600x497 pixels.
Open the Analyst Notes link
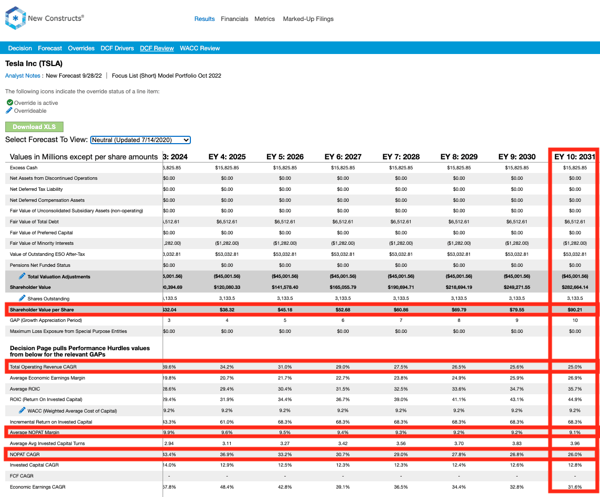23,75
